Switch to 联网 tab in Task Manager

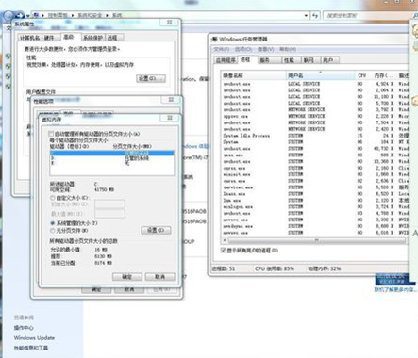[310, 60]
